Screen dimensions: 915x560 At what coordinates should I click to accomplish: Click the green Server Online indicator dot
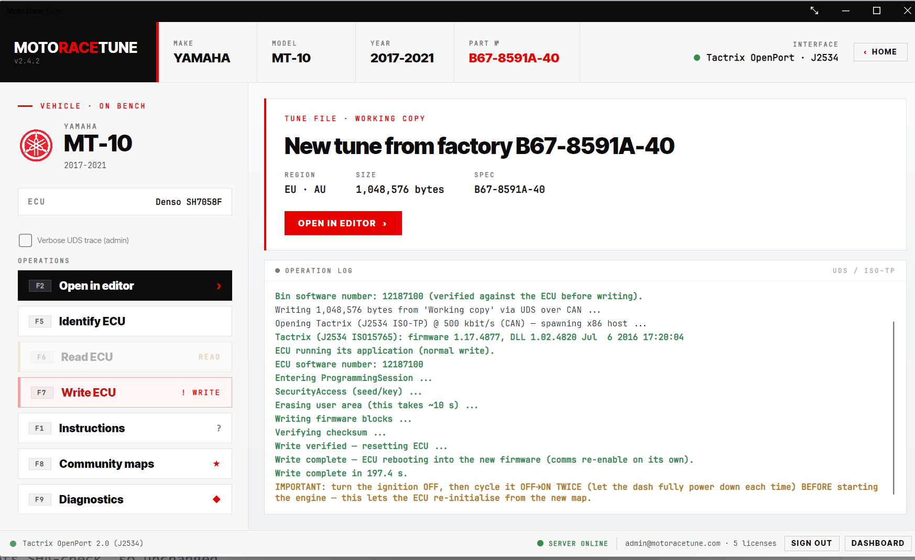[540, 543]
